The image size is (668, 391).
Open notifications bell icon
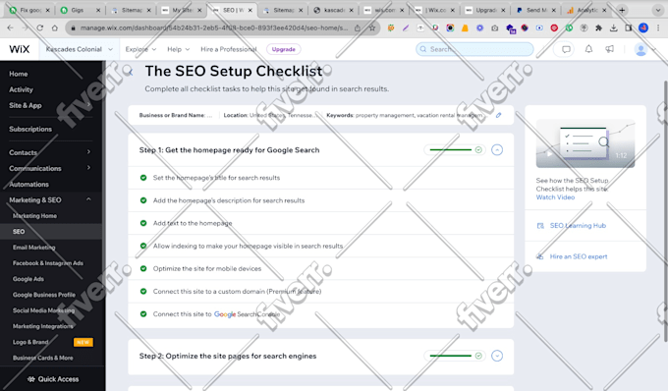[x=588, y=49]
